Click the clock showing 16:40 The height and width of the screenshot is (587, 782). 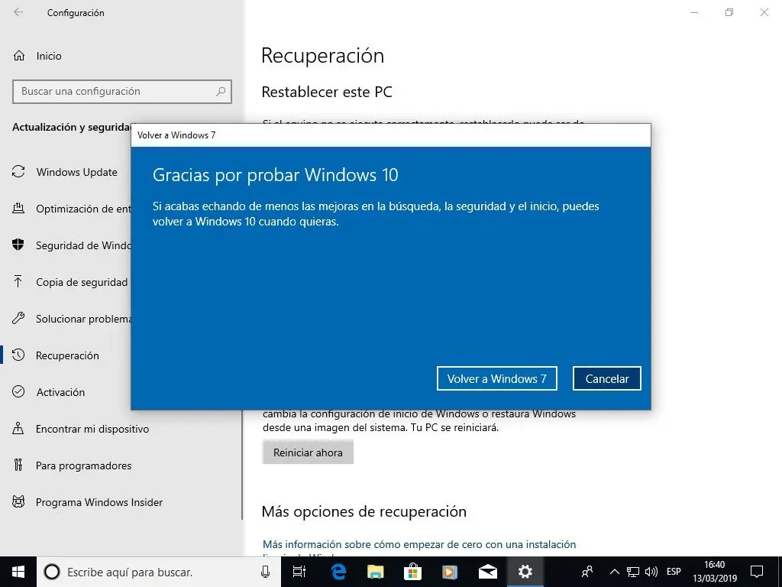click(x=714, y=565)
